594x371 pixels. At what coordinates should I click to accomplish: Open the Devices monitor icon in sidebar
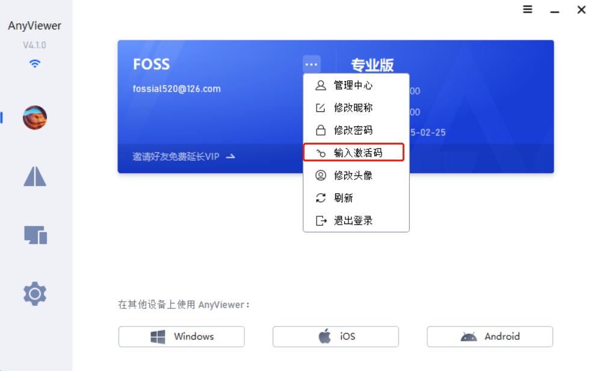(36, 235)
